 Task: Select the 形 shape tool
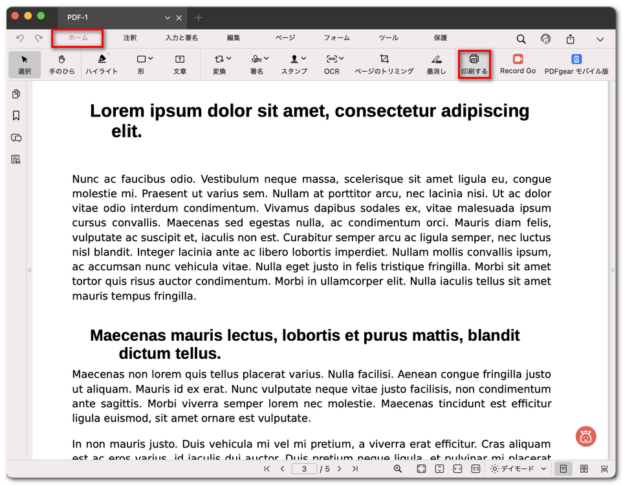click(x=141, y=65)
